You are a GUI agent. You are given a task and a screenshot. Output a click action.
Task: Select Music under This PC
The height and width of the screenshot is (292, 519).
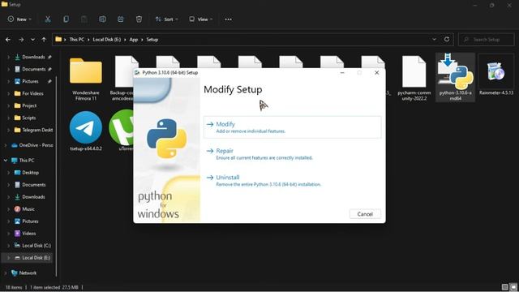coord(29,209)
